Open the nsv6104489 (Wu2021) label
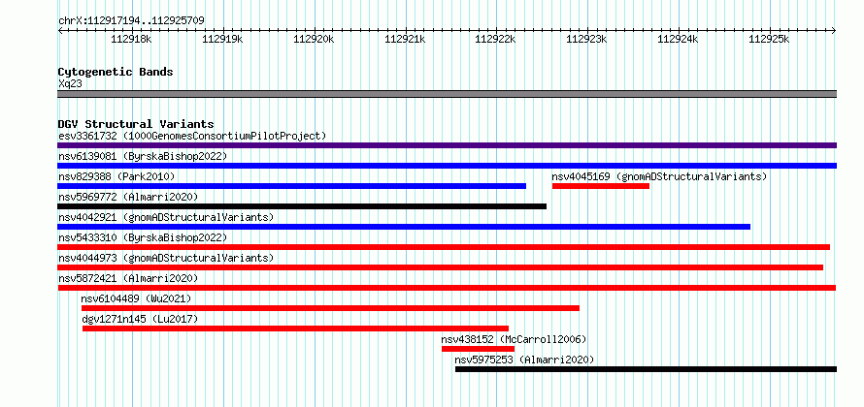The width and height of the screenshot is (864, 407). 136,298
